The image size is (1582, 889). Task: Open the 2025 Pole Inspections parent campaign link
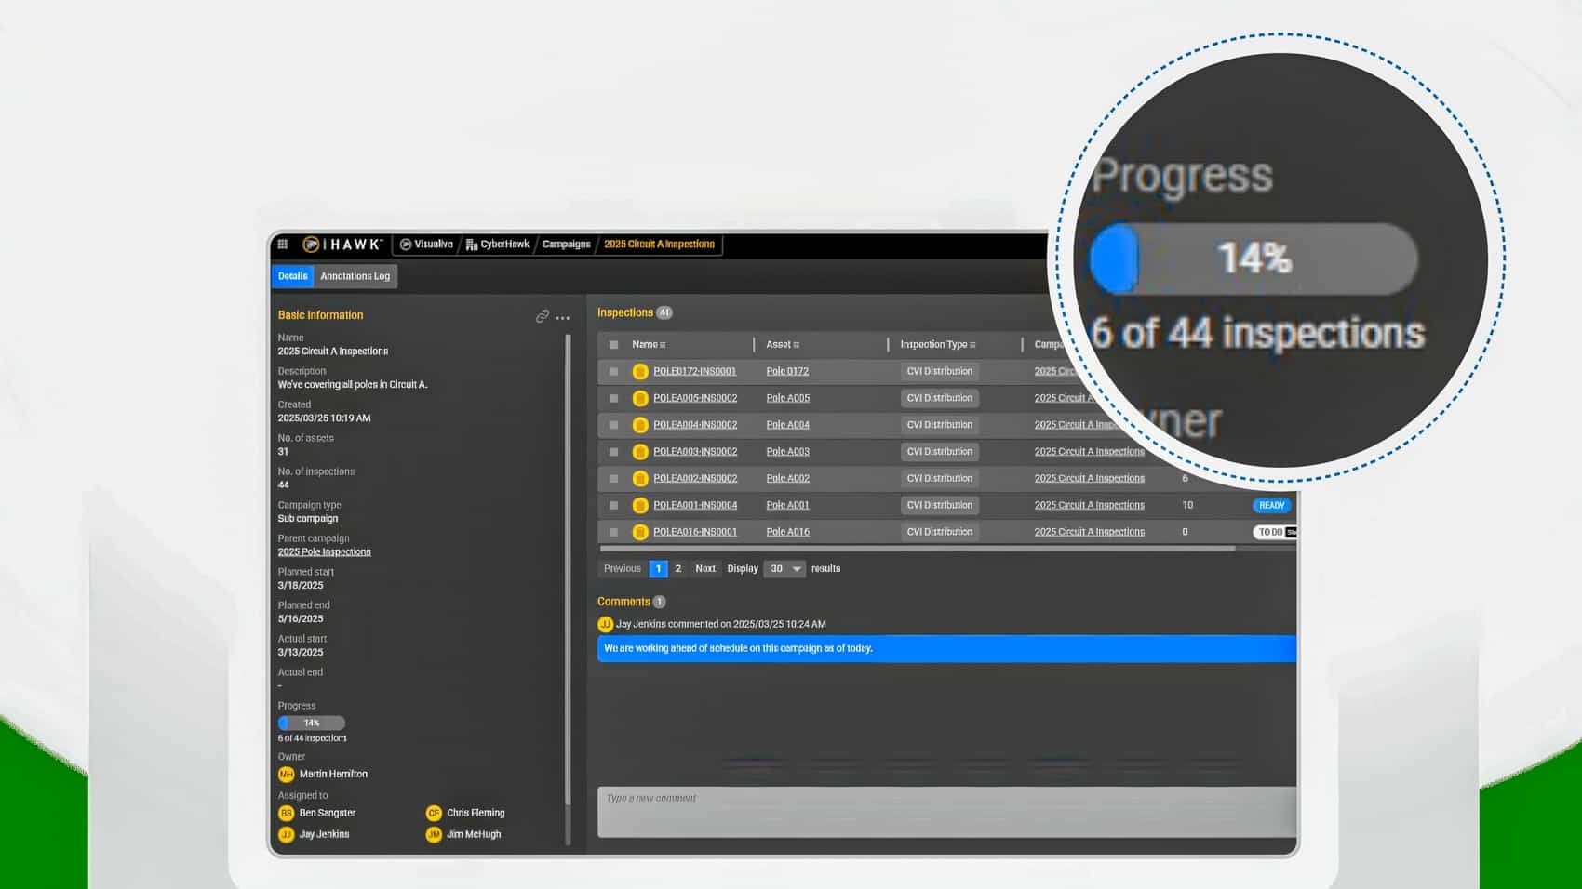pos(324,552)
